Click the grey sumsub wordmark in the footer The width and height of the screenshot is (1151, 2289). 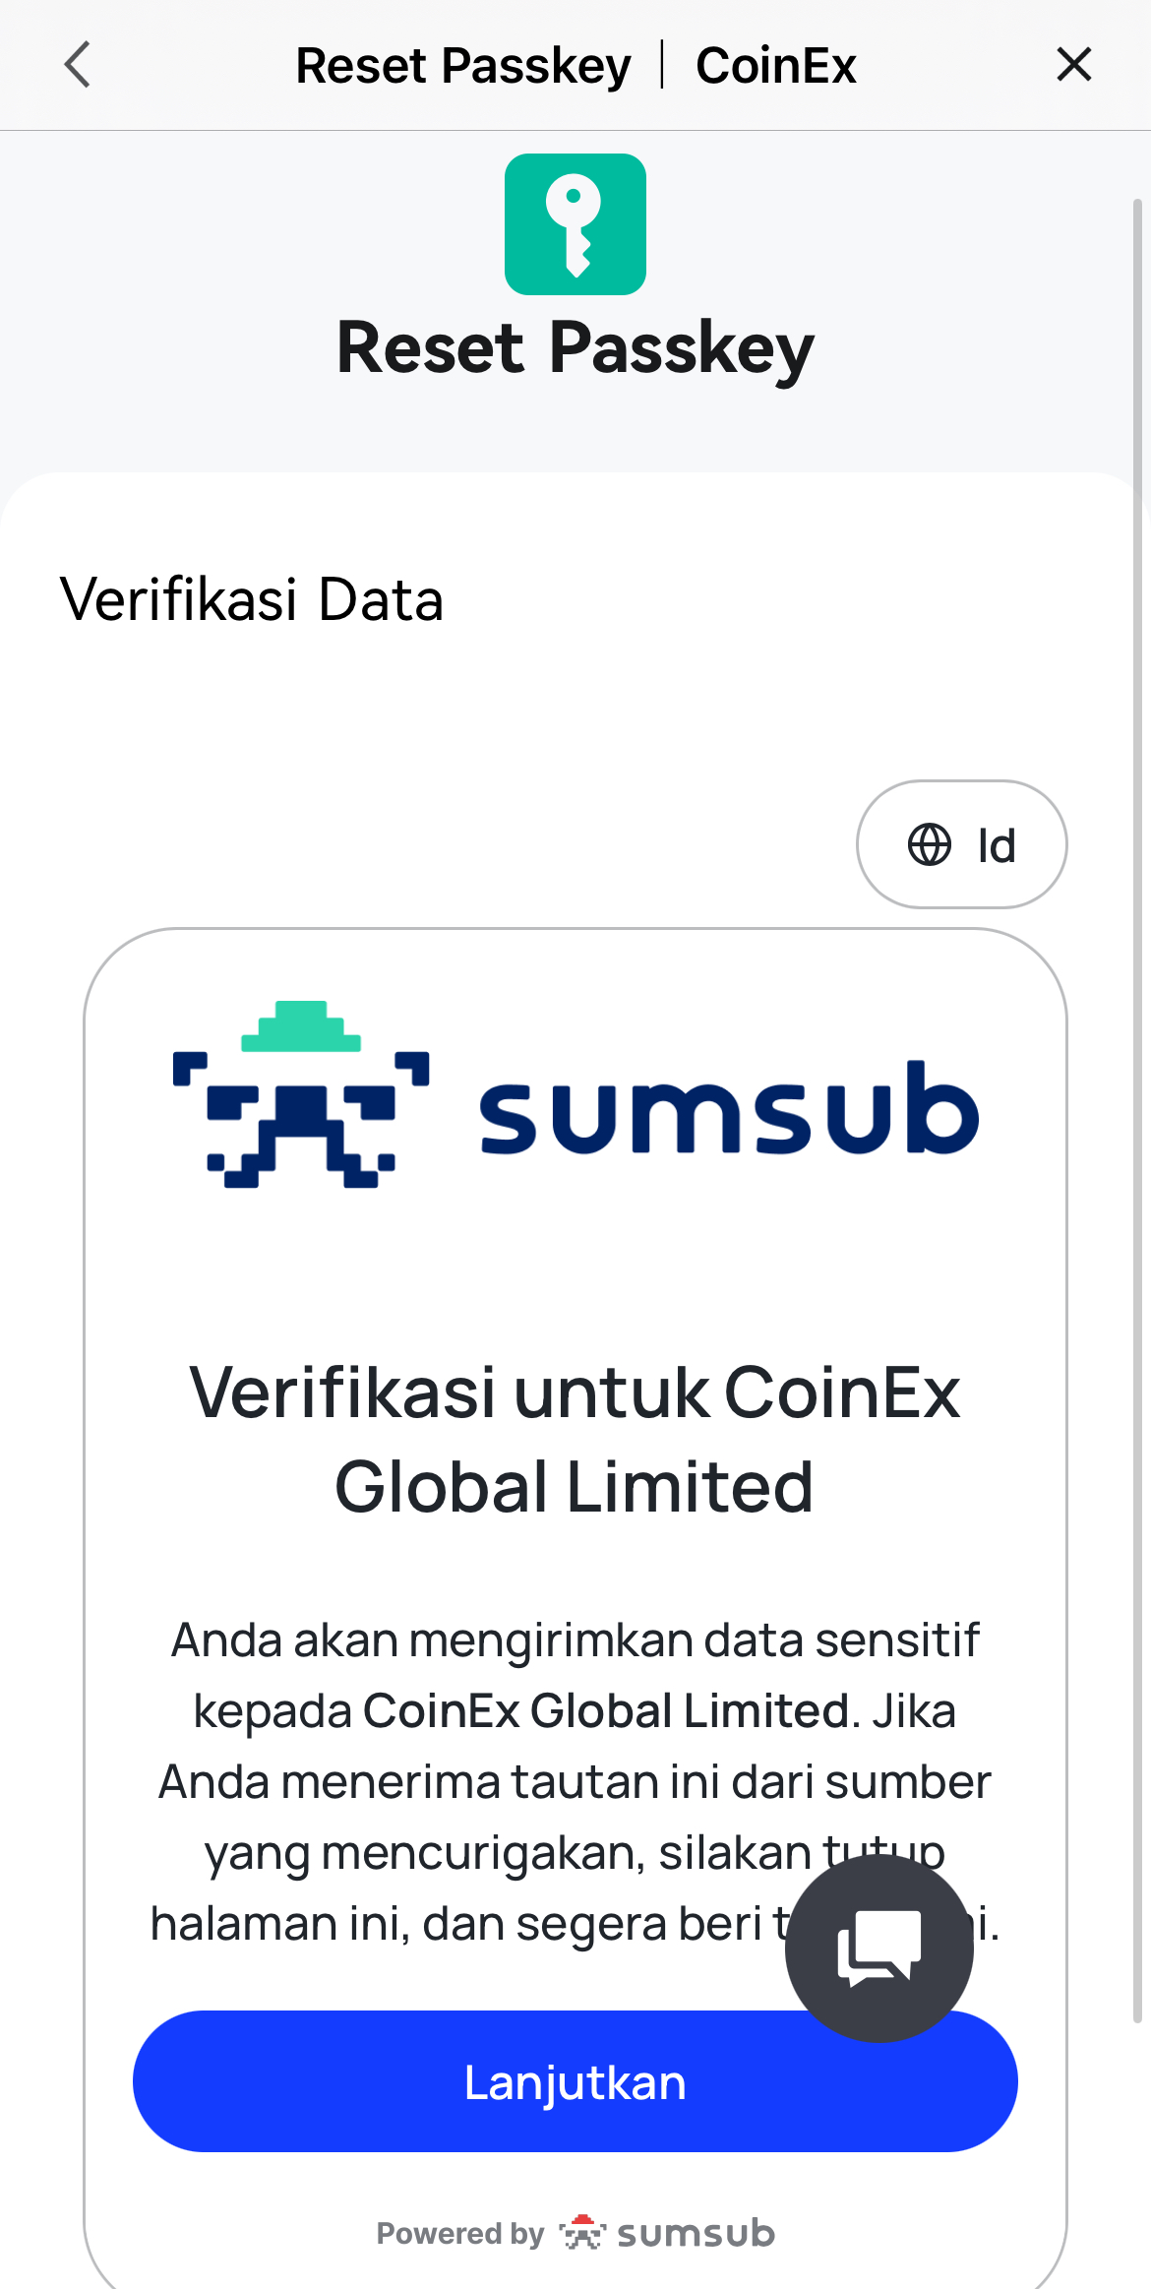pyautogui.click(x=696, y=2234)
